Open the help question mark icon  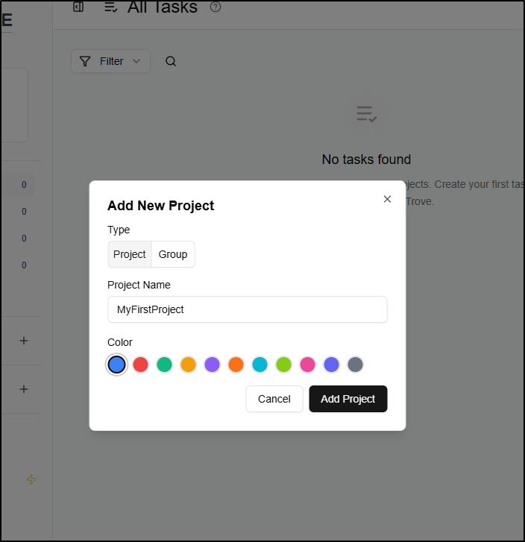coord(216,7)
